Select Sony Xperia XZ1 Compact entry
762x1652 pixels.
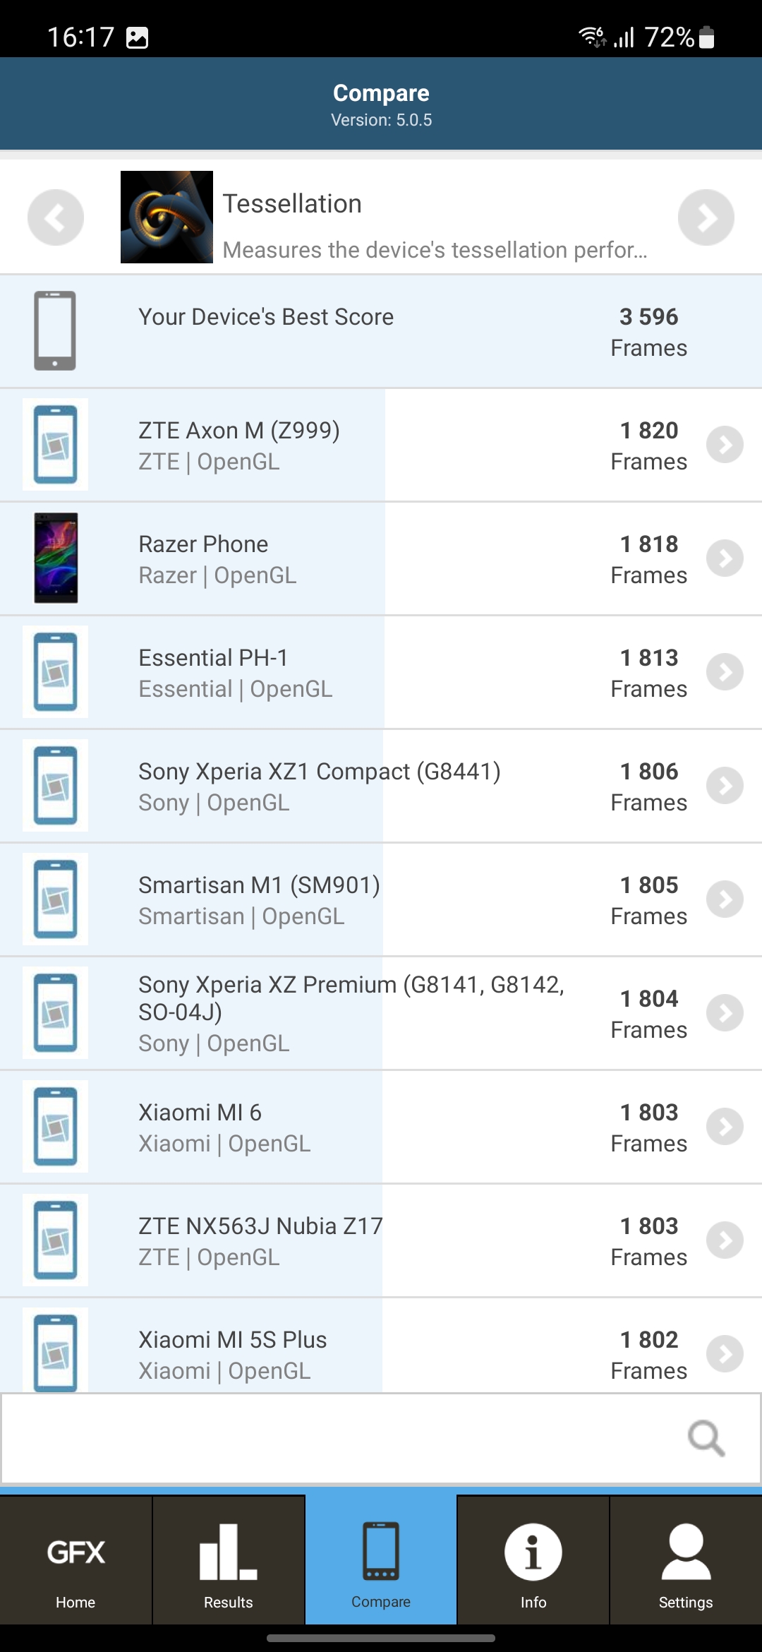point(319,786)
